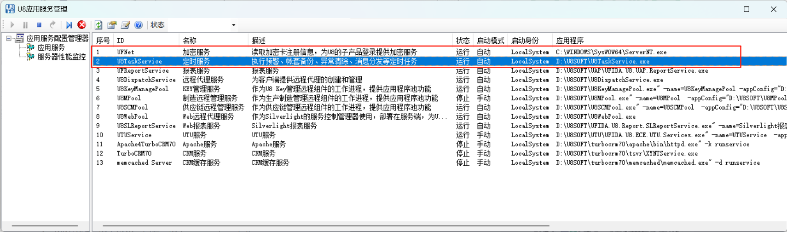Click the 制造远程管理服务 name cell
The image size is (787, 232).
coord(210,98)
